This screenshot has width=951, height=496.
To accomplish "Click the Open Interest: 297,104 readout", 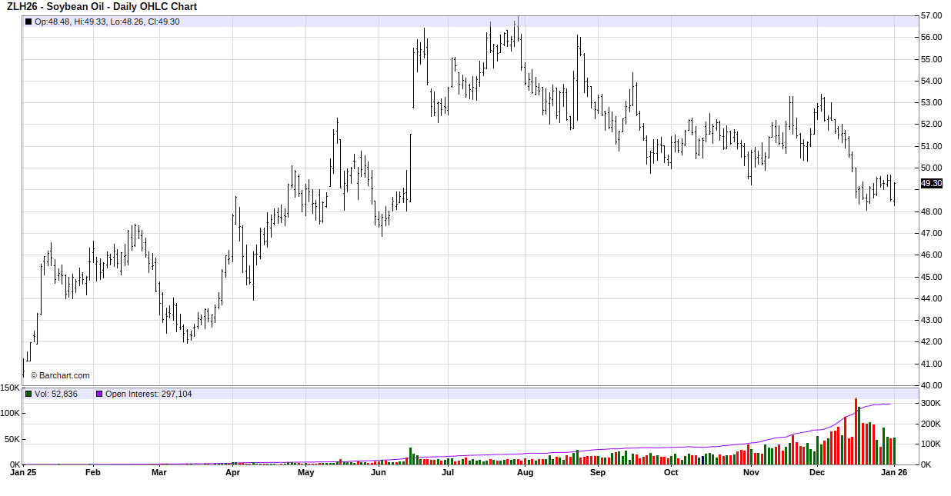I will 148,394.
